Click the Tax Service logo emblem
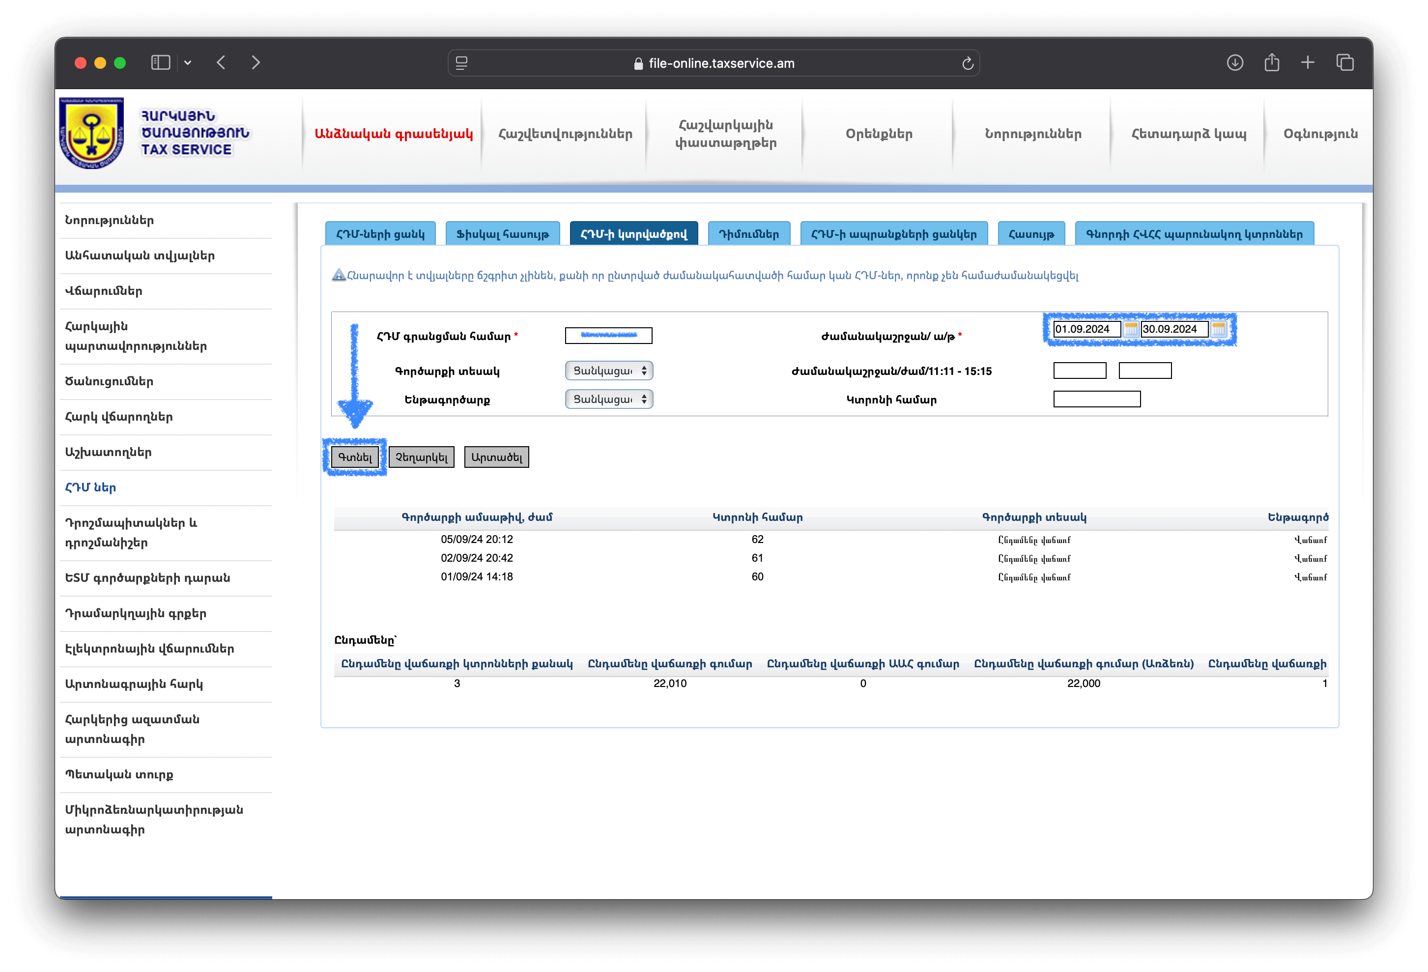The width and height of the screenshot is (1428, 972). tap(91, 133)
